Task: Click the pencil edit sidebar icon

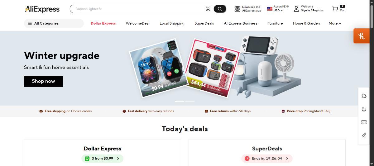Action: [x=364, y=135]
